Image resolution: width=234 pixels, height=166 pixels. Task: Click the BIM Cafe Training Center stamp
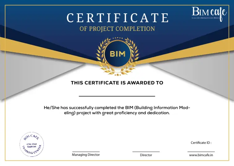32,145
